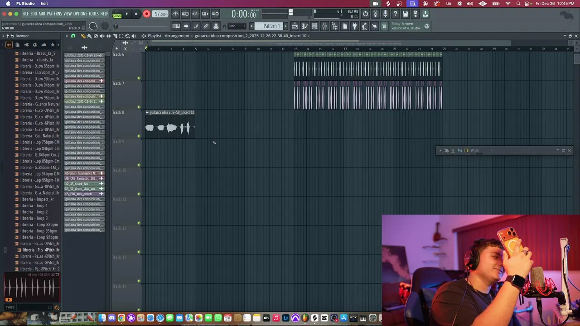Click the Save project floppy icon

click(405, 14)
